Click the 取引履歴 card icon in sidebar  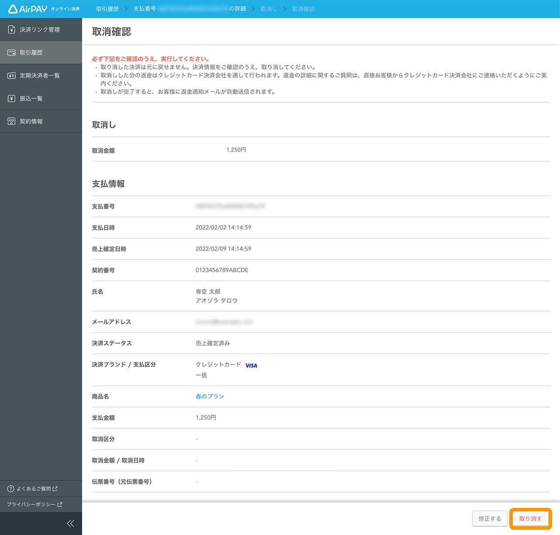coord(11,52)
